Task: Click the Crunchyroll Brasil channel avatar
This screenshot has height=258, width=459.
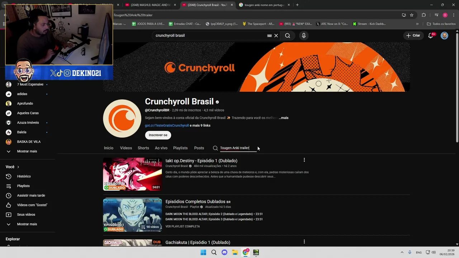Action: point(122,119)
